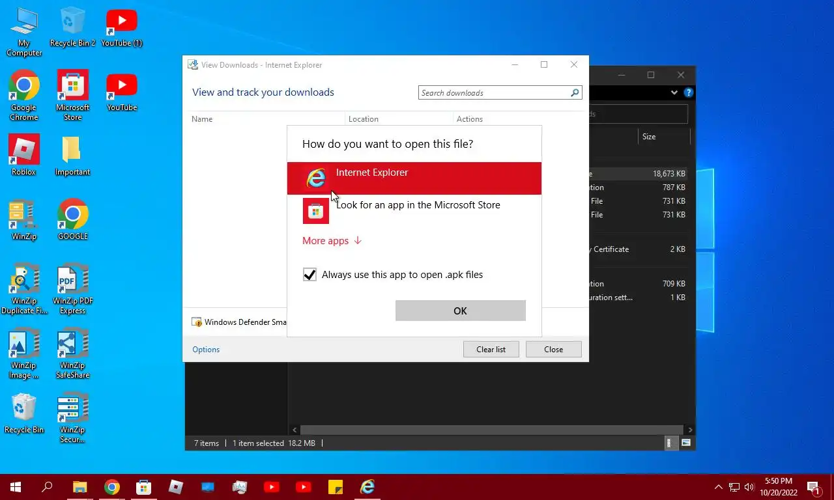Confirm the app choice with OK
The image size is (834, 500).
pos(460,311)
